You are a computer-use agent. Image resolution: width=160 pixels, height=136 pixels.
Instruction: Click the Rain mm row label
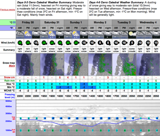point(10,81)
